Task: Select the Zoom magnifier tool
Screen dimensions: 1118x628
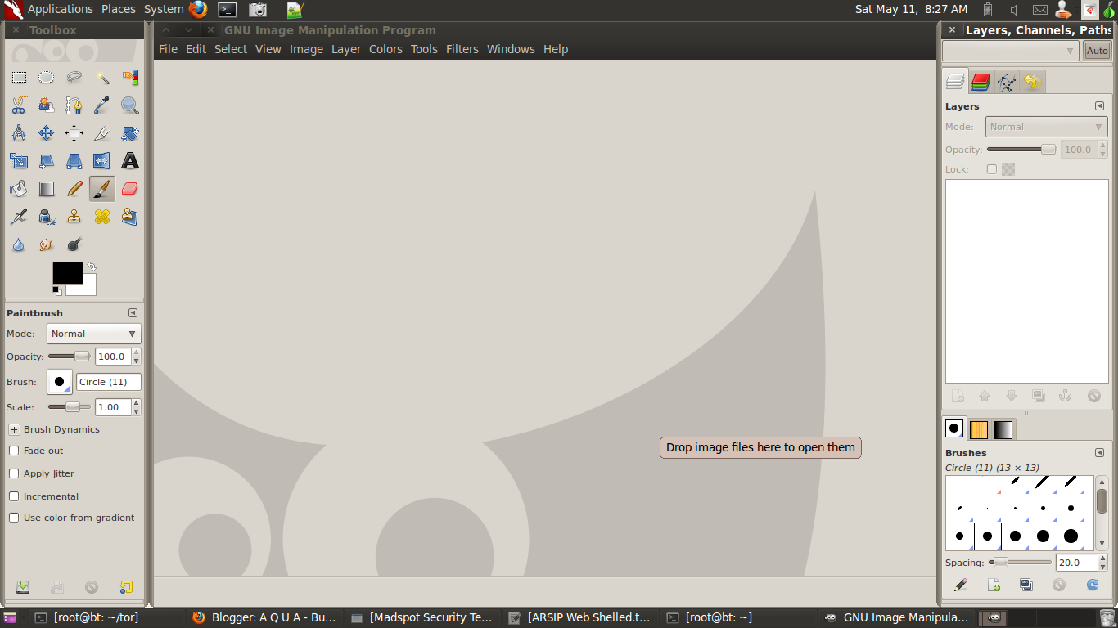Action: (x=130, y=105)
